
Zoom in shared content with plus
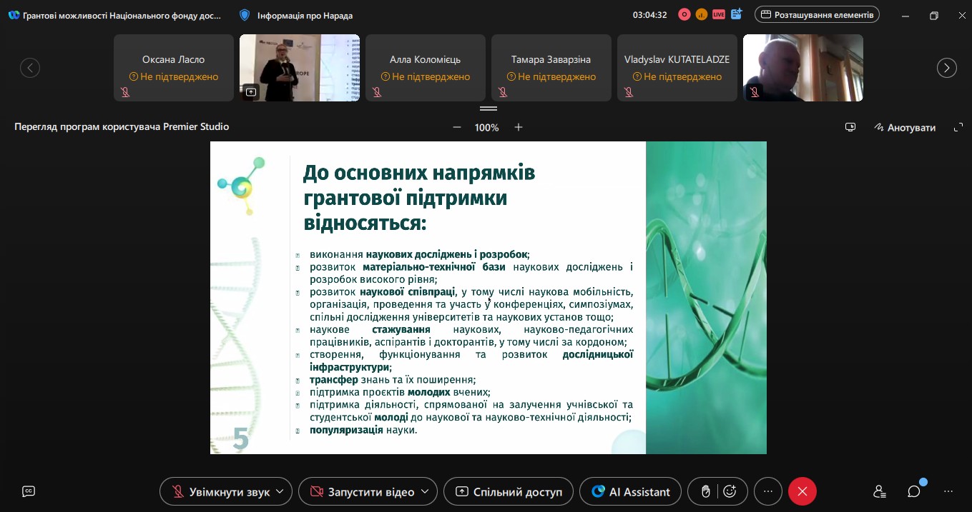tap(519, 127)
